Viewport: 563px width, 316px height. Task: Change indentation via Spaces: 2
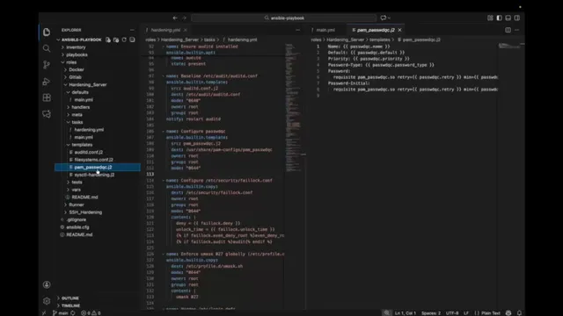430,313
